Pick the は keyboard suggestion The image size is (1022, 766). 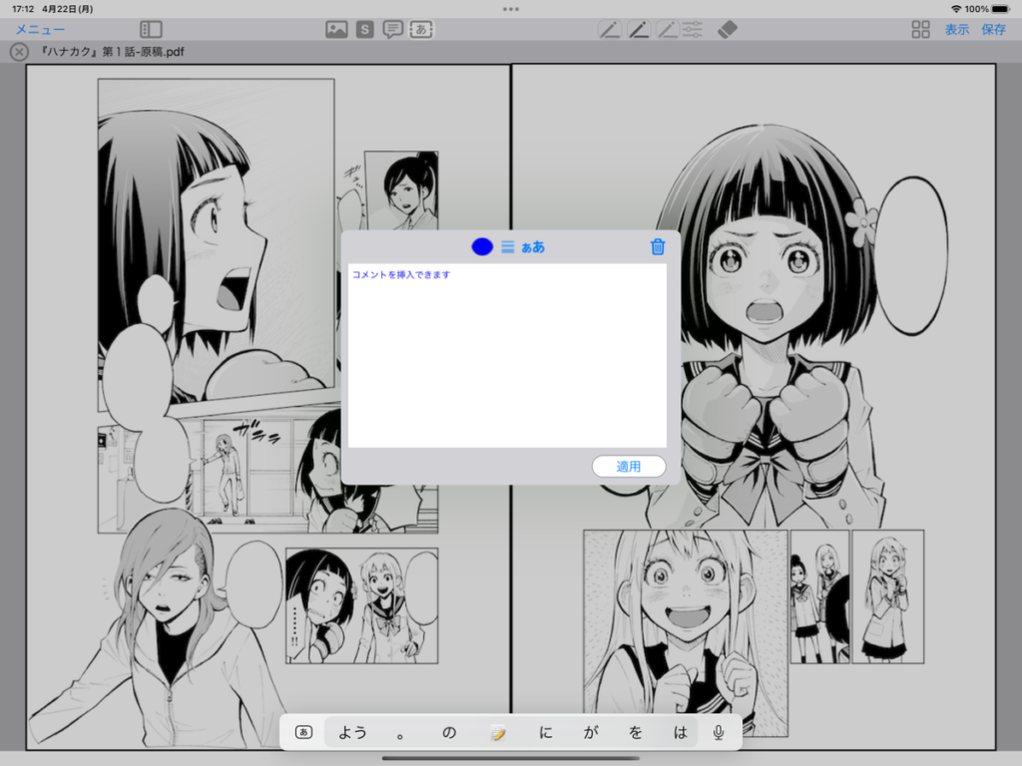click(x=681, y=732)
